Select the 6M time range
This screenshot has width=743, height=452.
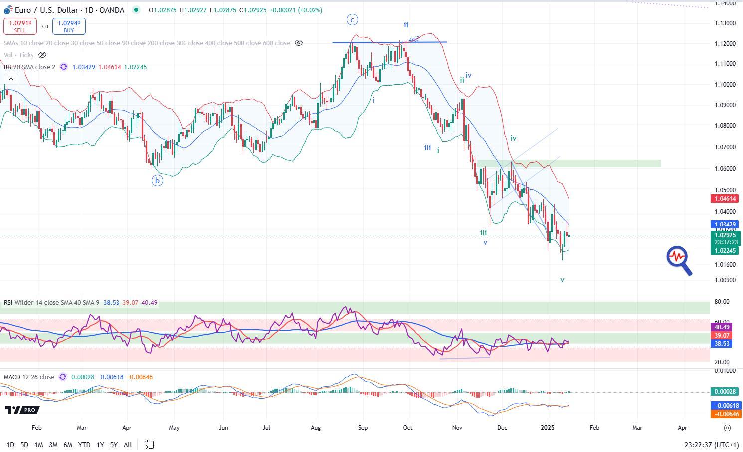point(68,445)
